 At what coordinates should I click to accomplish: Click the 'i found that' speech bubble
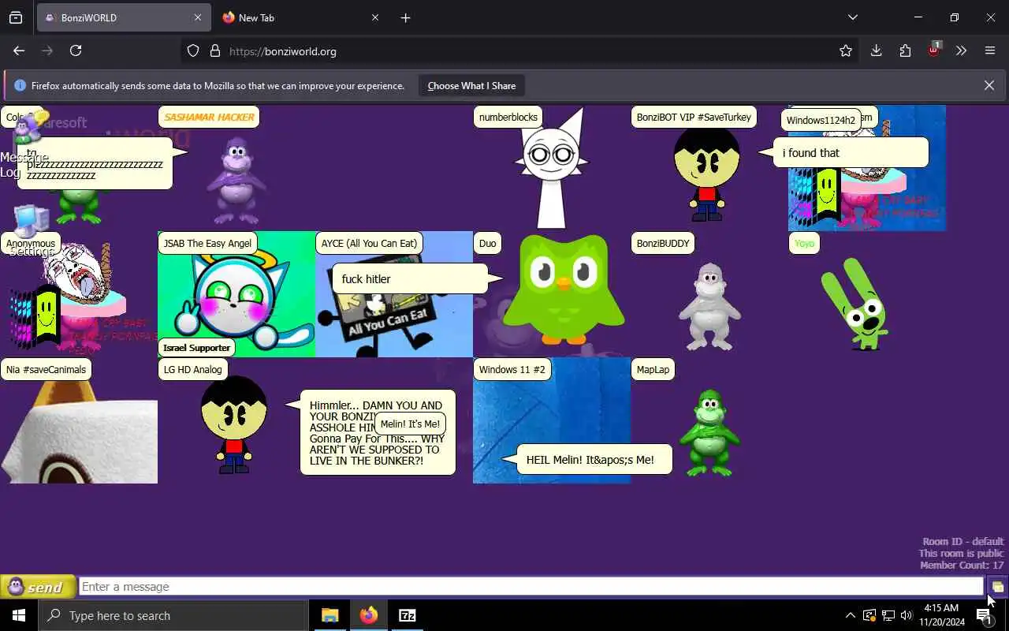pyautogui.click(x=851, y=153)
